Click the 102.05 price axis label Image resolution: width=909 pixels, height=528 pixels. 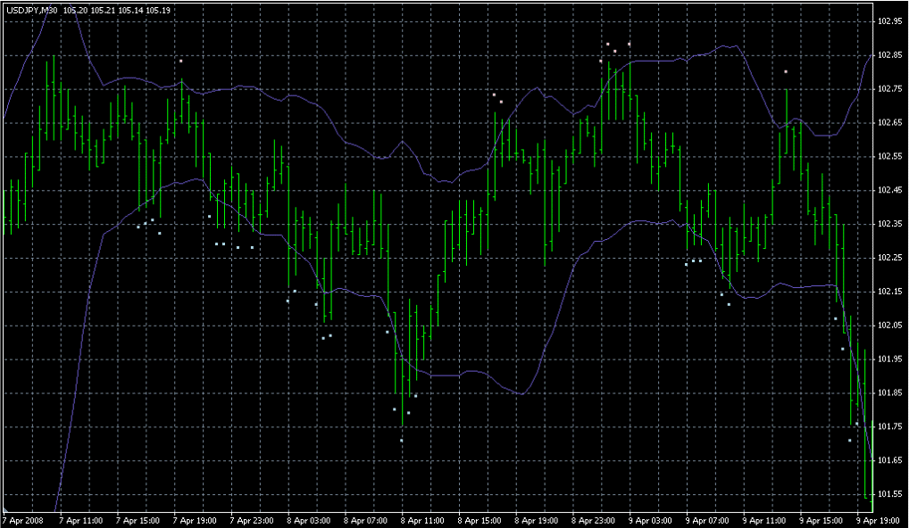pyautogui.click(x=890, y=326)
